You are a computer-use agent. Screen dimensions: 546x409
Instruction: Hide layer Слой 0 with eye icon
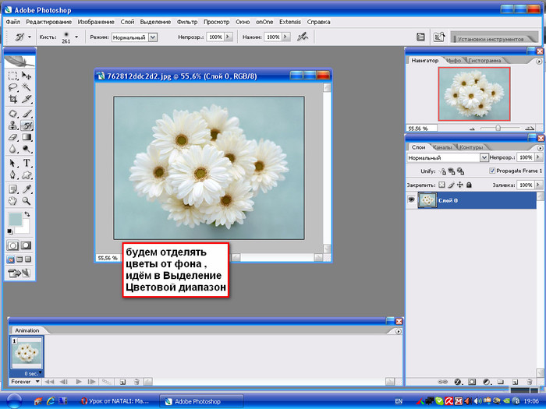pyautogui.click(x=411, y=200)
